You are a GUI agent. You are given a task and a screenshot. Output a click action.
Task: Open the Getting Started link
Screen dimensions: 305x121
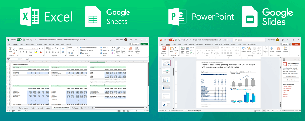click(x=287, y=86)
